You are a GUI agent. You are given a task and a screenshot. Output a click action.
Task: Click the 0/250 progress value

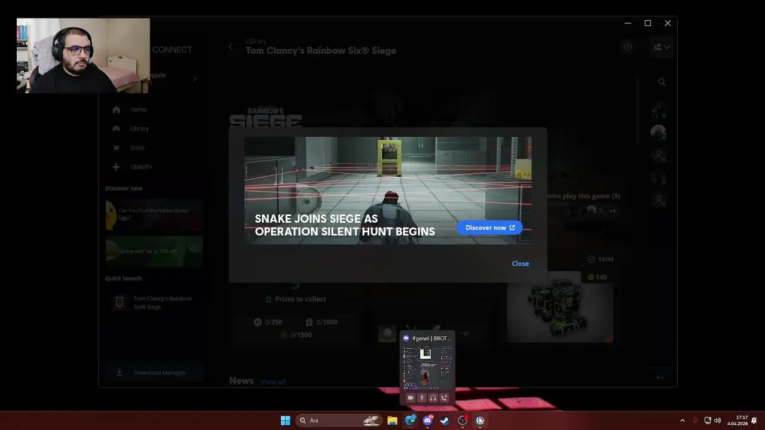tap(273, 322)
